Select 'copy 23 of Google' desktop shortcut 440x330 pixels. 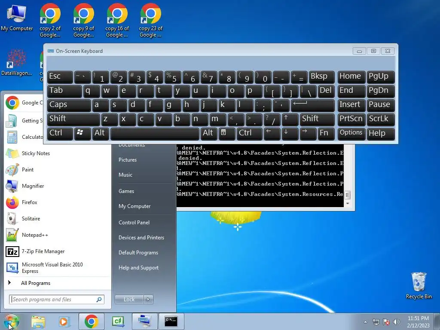151,20
